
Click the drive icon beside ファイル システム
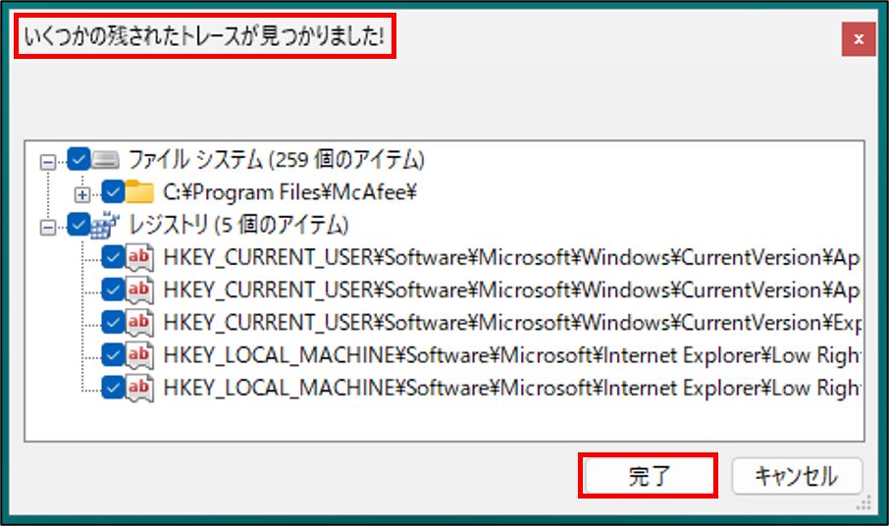pyautogui.click(x=105, y=159)
